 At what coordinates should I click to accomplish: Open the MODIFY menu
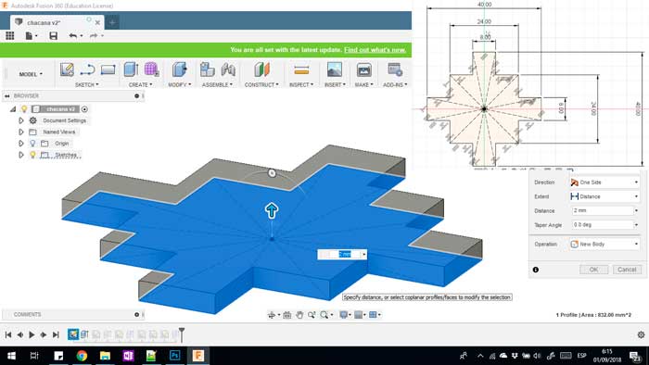click(180, 84)
